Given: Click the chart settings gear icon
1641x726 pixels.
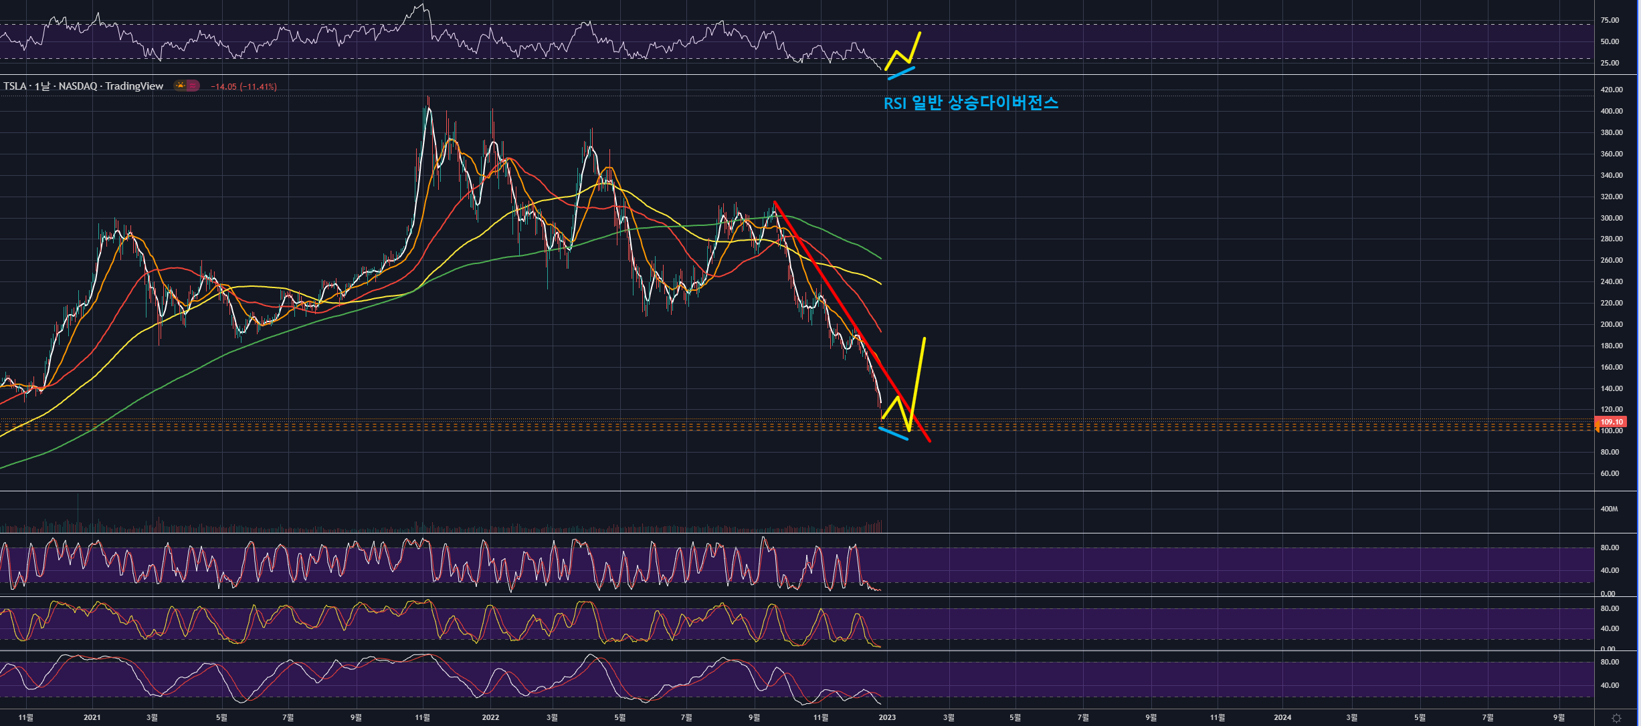Looking at the screenshot, I should click(1616, 717).
